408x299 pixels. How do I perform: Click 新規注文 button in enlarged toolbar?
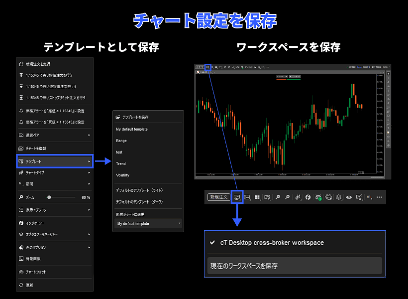coord(219,197)
